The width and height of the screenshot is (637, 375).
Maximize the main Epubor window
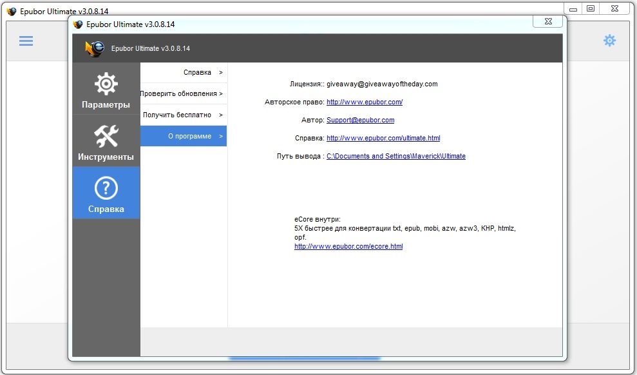point(591,9)
